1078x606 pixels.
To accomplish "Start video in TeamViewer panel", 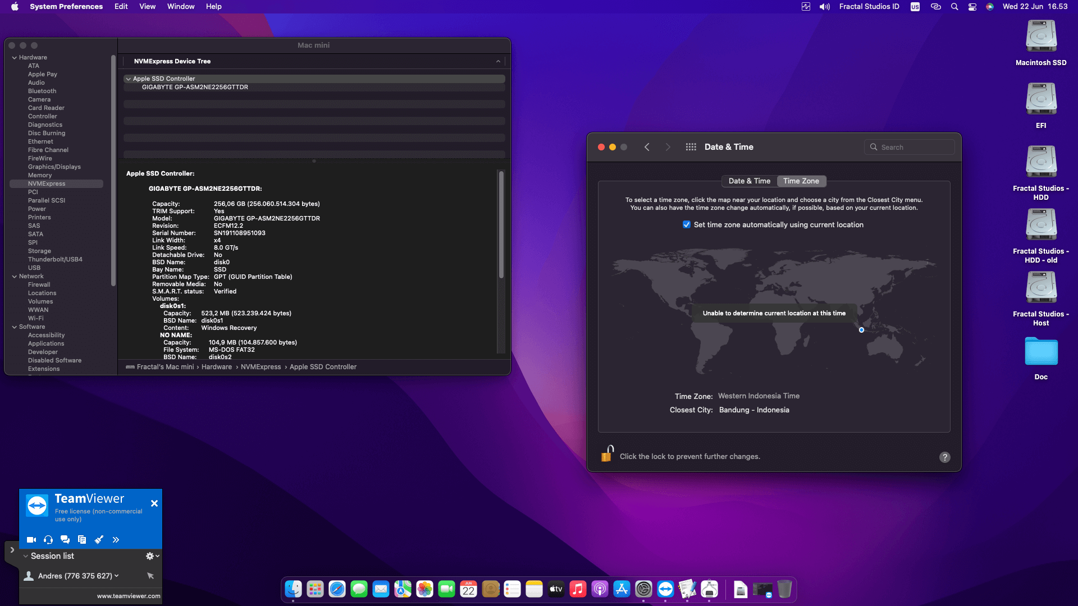I will click(x=31, y=540).
